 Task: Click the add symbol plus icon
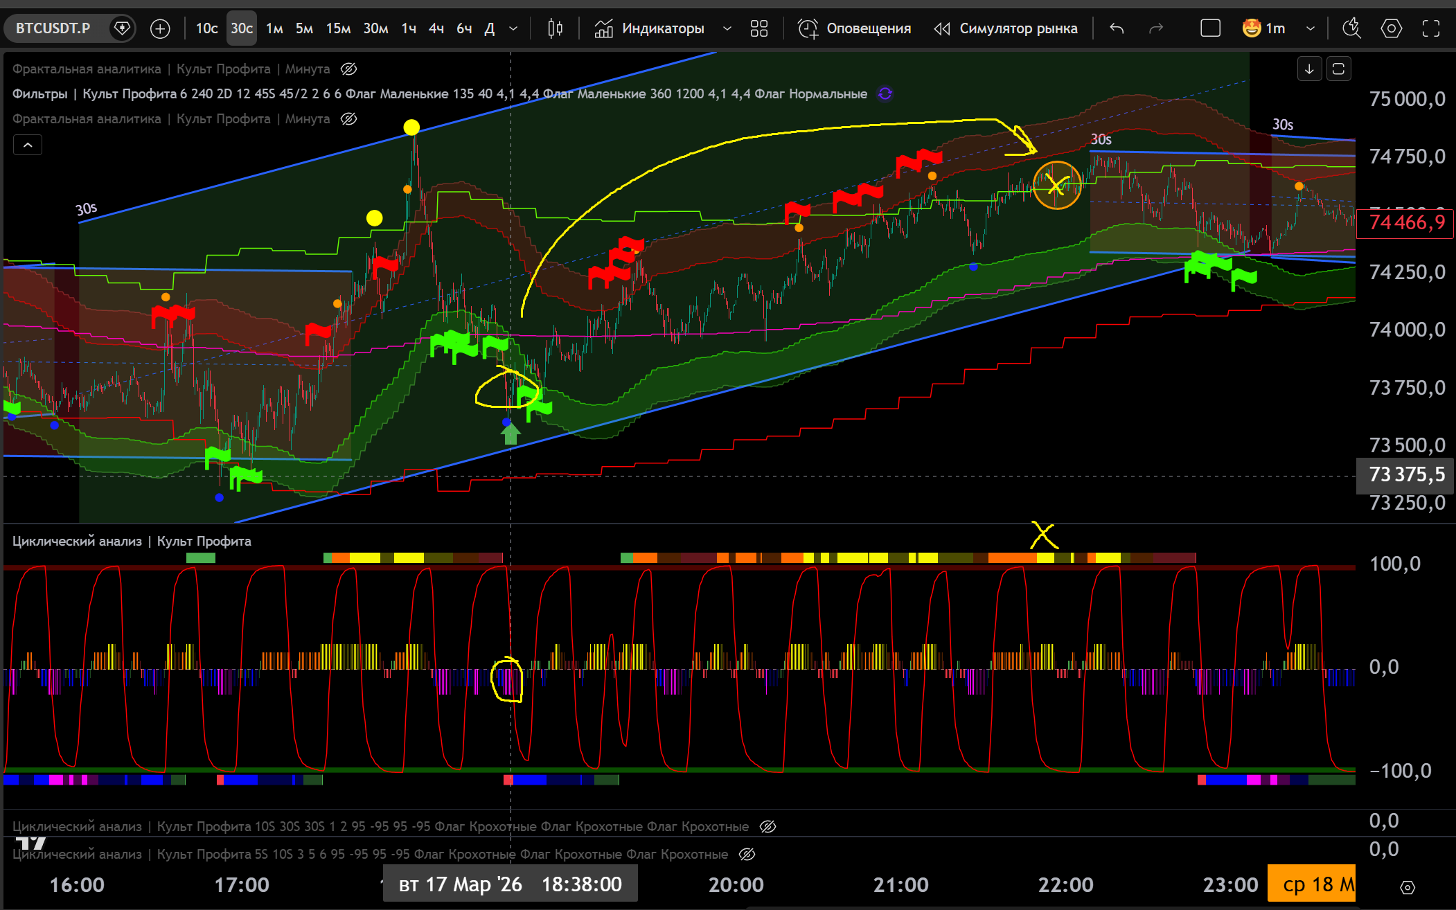click(160, 28)
